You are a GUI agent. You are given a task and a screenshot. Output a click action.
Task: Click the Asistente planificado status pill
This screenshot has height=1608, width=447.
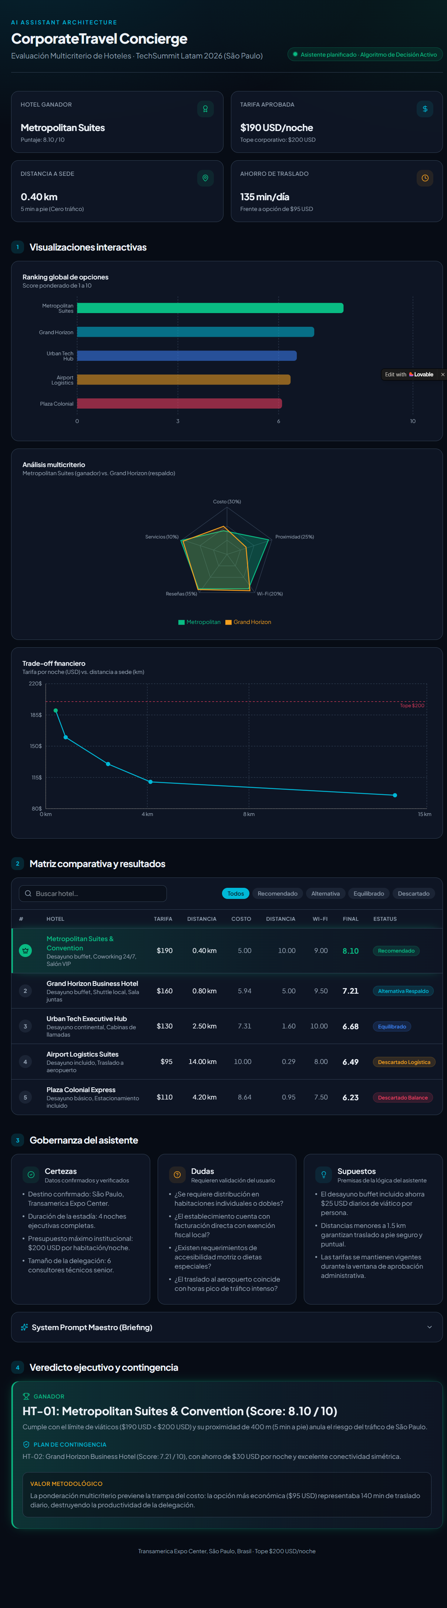[365, 54]
